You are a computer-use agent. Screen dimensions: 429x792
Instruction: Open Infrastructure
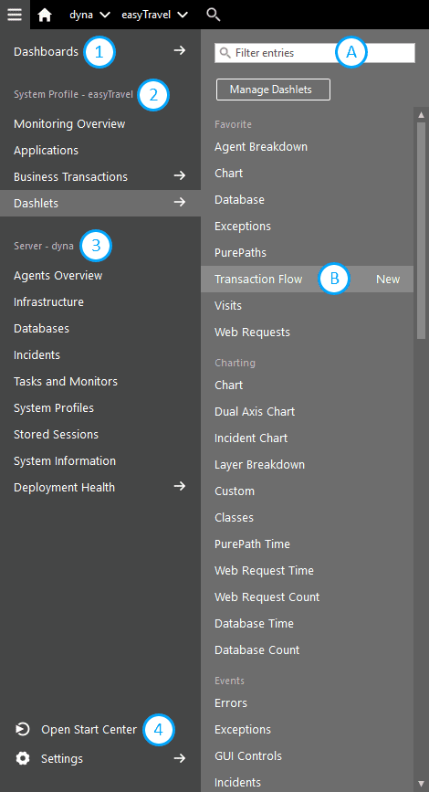click(x=48, y=302)
